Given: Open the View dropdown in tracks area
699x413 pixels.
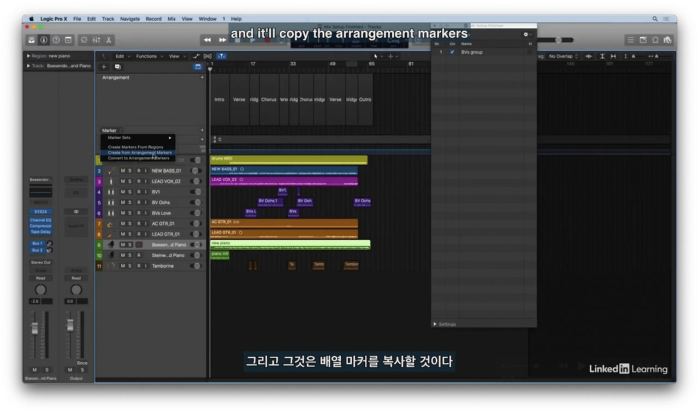Looking at the screenshot, I should pos(176,56).
